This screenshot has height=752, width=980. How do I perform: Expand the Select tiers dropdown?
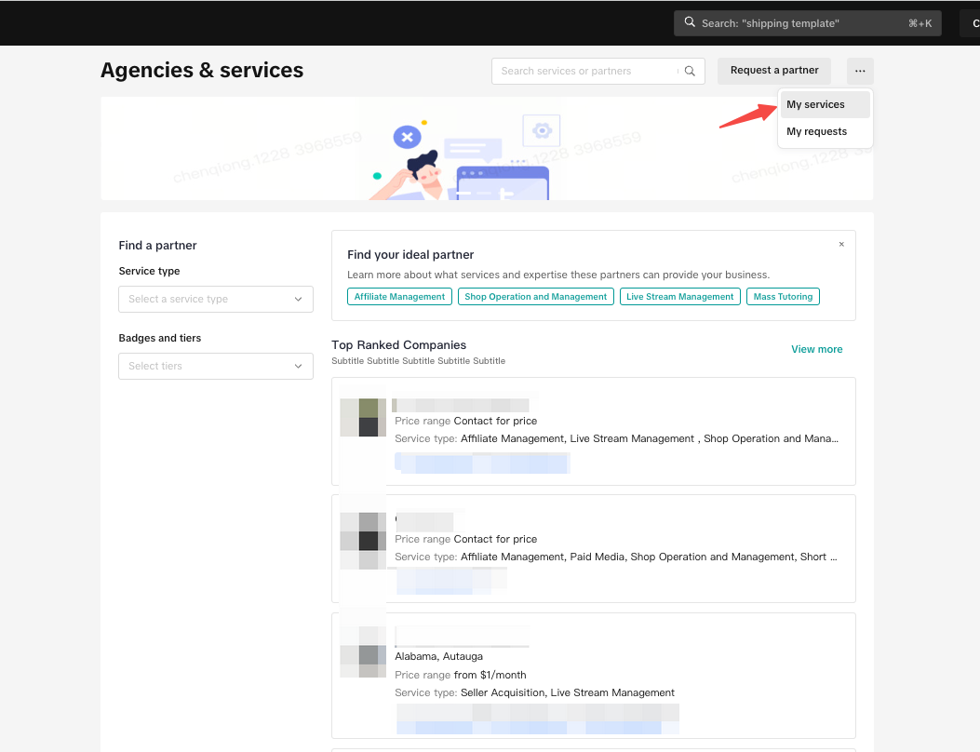(216, 366)
